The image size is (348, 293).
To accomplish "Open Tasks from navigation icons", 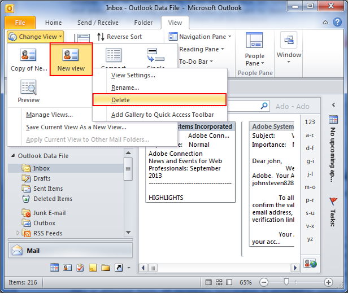I will tap(80, 268).
